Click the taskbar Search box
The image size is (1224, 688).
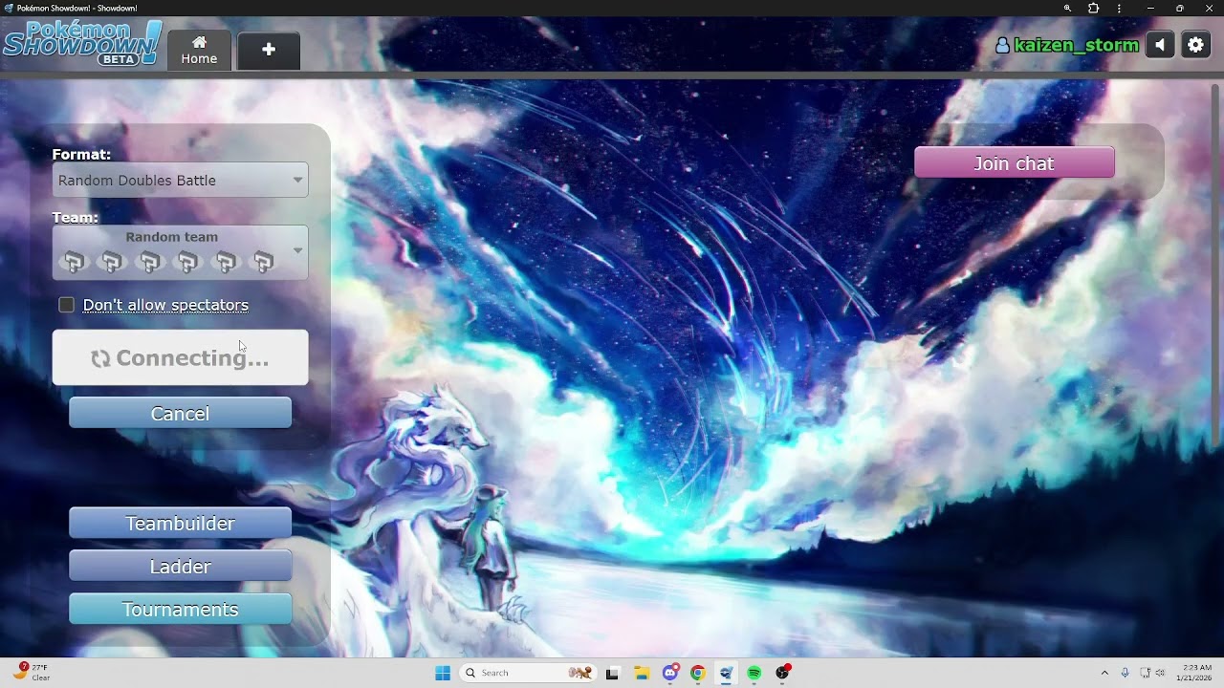(529, 673)
